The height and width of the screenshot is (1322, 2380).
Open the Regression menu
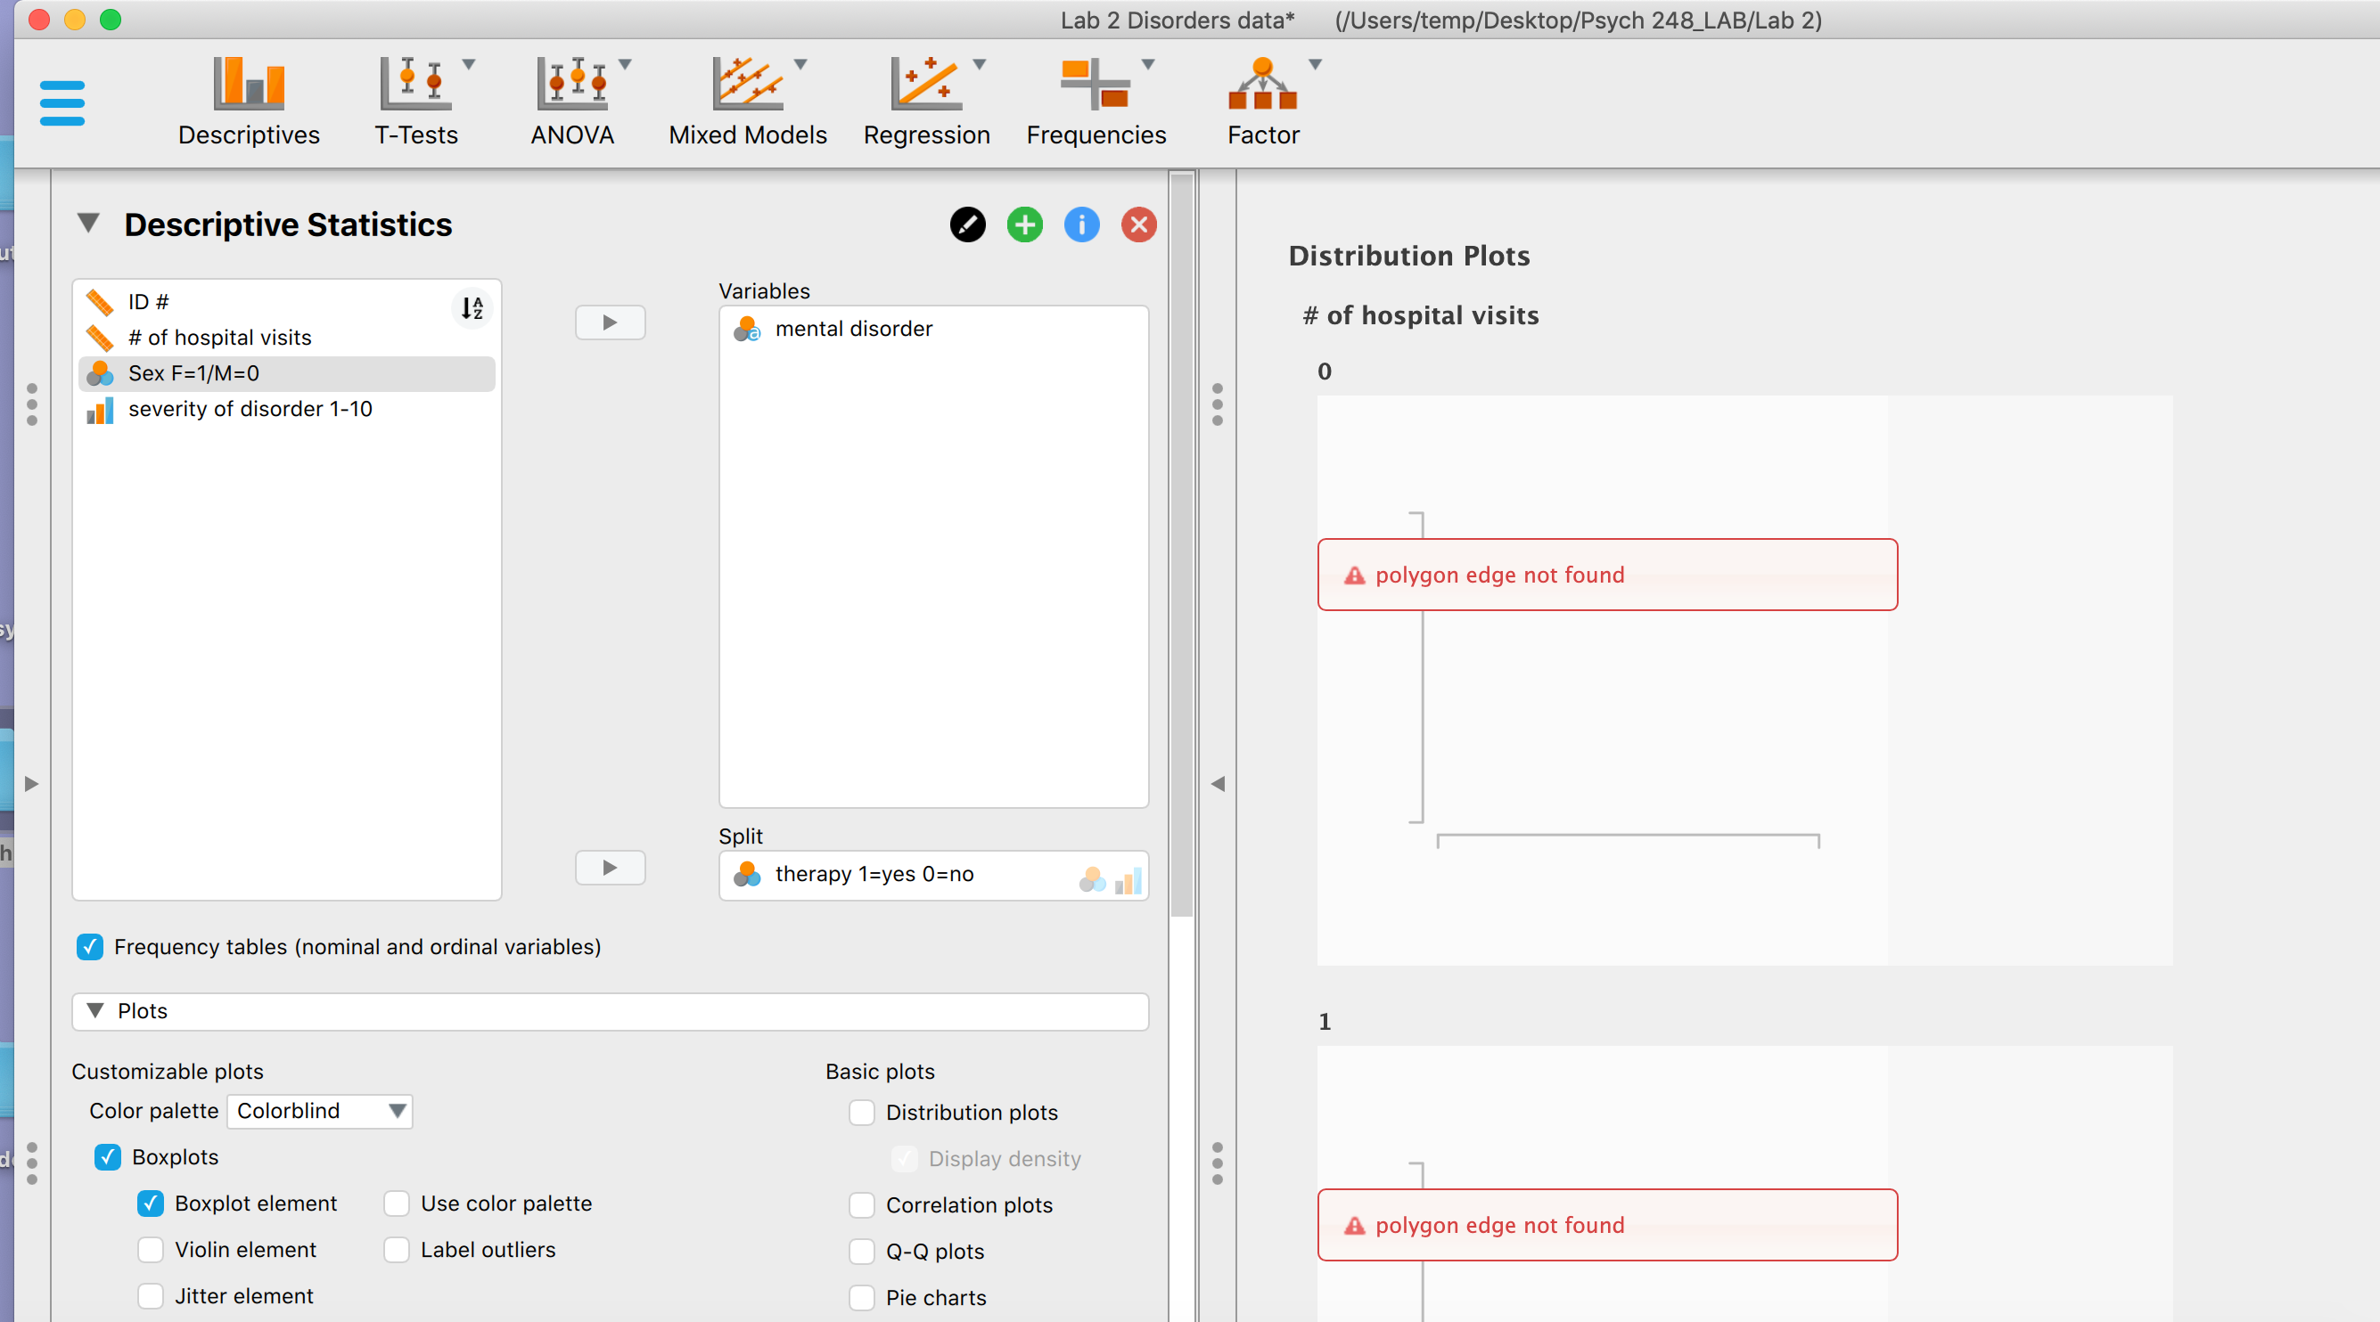click(x=926, y=102)
